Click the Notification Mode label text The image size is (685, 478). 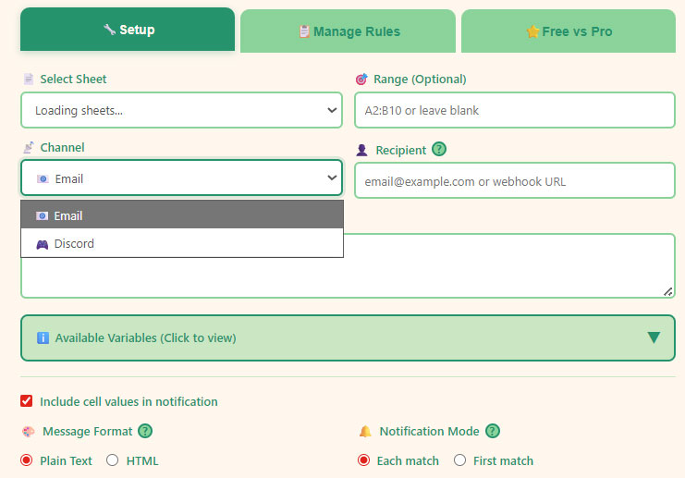[x=429, y=431]
